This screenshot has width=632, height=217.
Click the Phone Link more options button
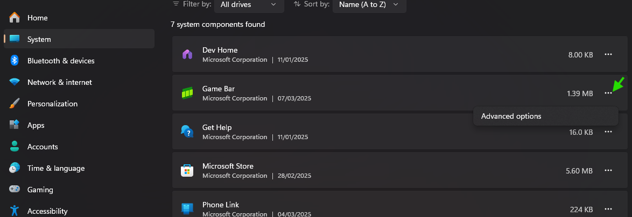click(x=608, y=209)
